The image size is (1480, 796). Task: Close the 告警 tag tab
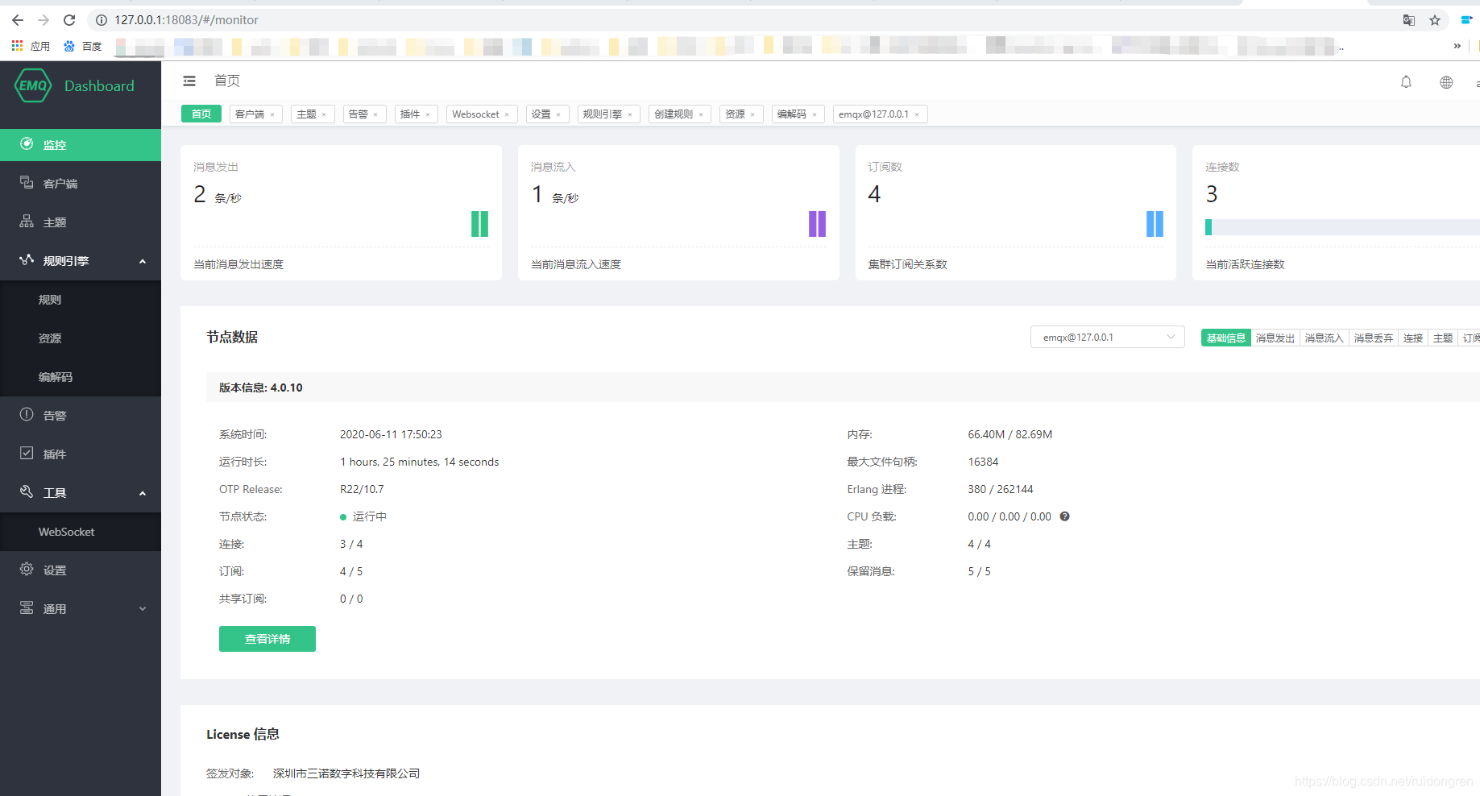pyautogui.click(x=375, y=114)
